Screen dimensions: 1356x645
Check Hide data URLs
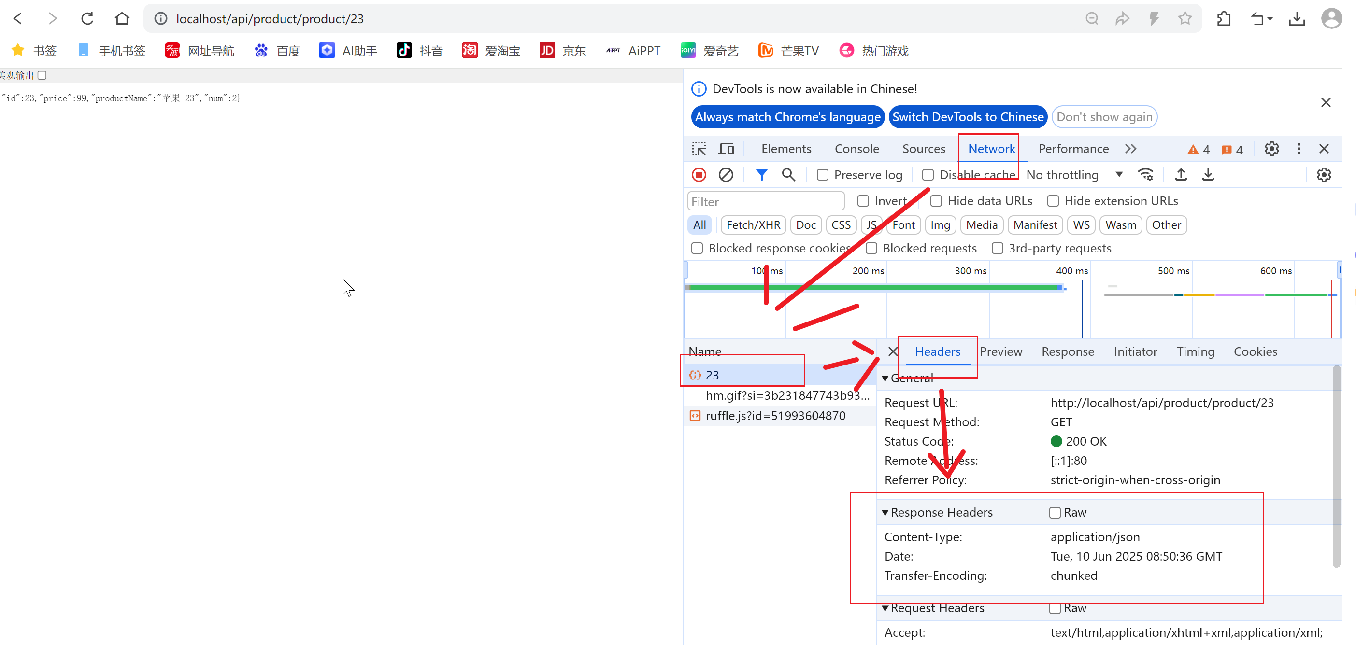936,201
